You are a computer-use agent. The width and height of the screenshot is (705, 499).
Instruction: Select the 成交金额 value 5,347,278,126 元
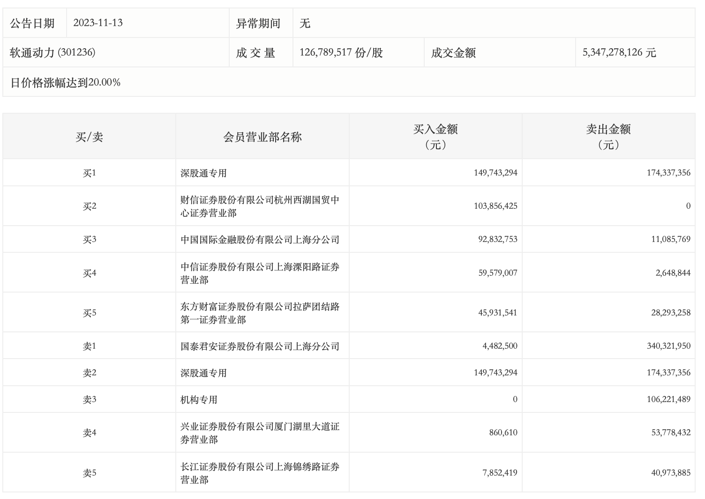pos(619,52)
